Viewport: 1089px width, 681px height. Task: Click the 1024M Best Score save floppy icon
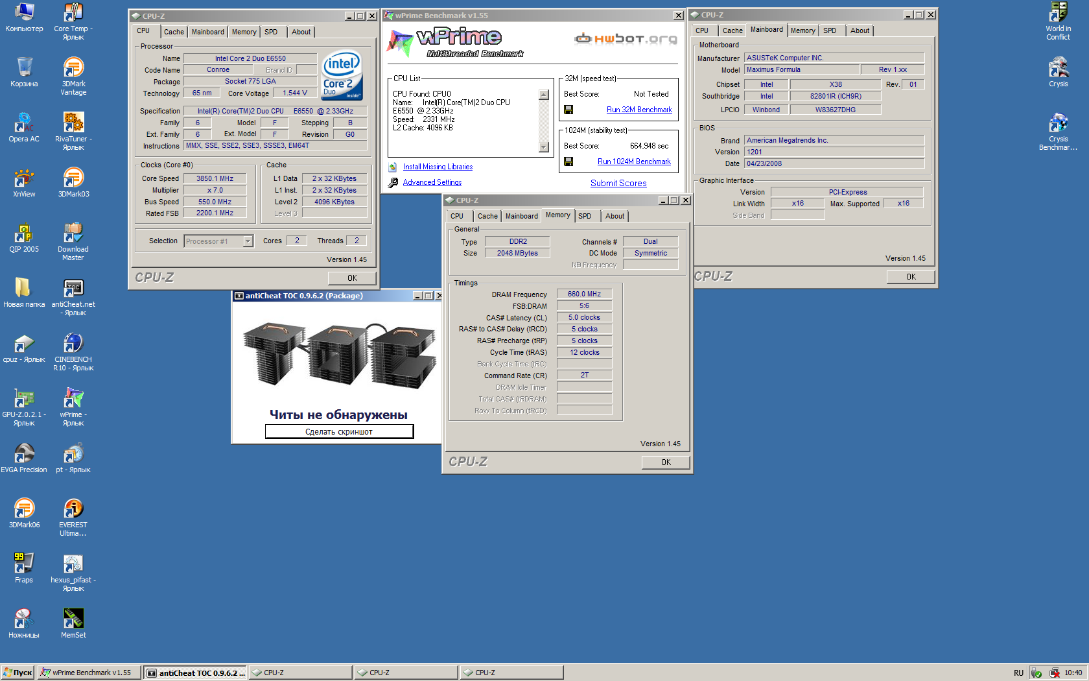[568, 161]
